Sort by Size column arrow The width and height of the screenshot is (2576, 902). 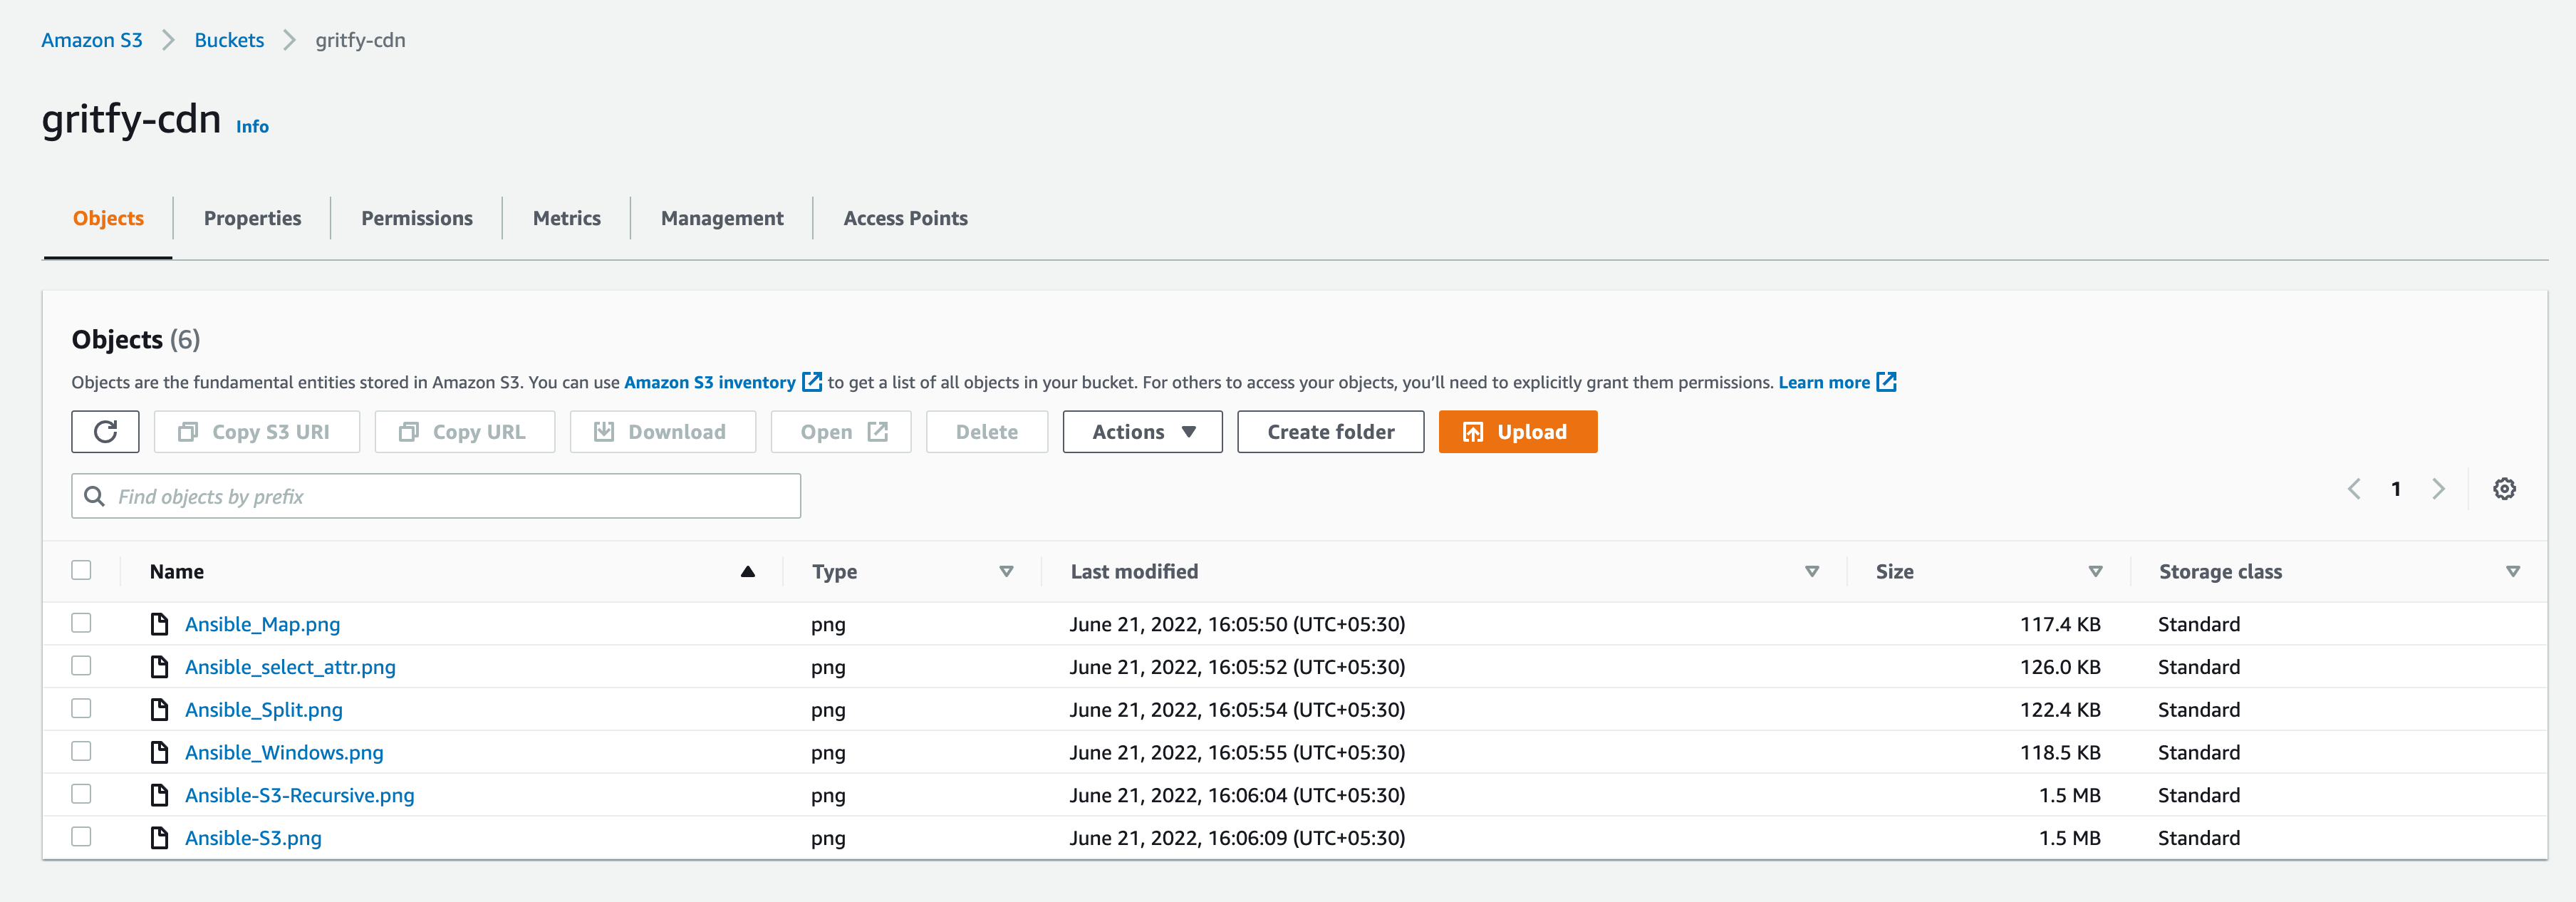pos(2095,572)
